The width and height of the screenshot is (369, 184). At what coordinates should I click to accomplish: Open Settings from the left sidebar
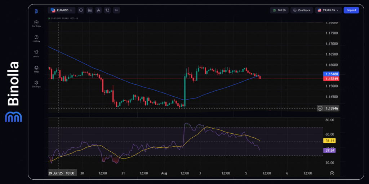pos(36,84)
